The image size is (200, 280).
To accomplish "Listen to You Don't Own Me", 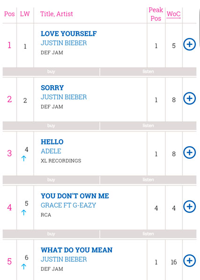I will click(148, 234).
